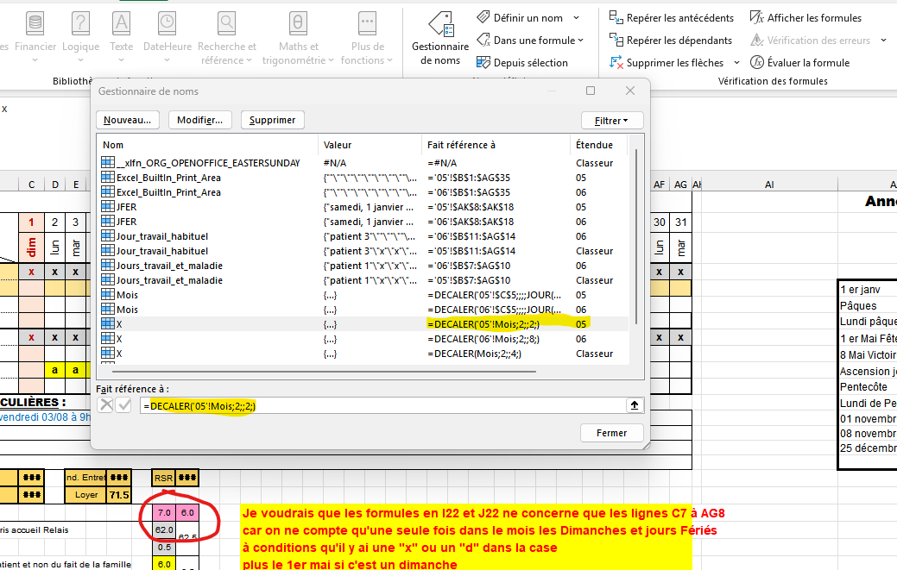Sort names by the Étendue column header

pyautogui.click(x=594, y=145)
